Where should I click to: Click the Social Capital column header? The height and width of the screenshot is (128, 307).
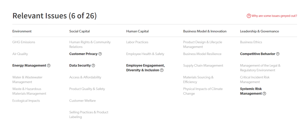79,31
